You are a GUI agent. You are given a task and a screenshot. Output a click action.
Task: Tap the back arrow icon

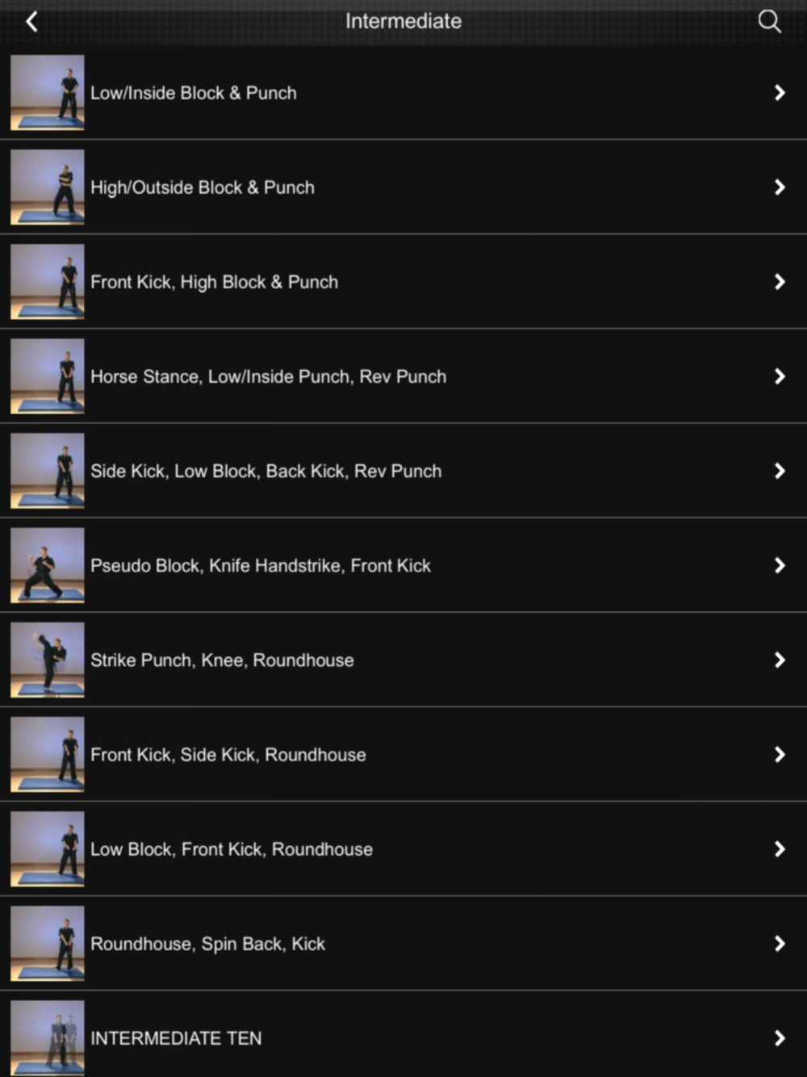point(31,21)
